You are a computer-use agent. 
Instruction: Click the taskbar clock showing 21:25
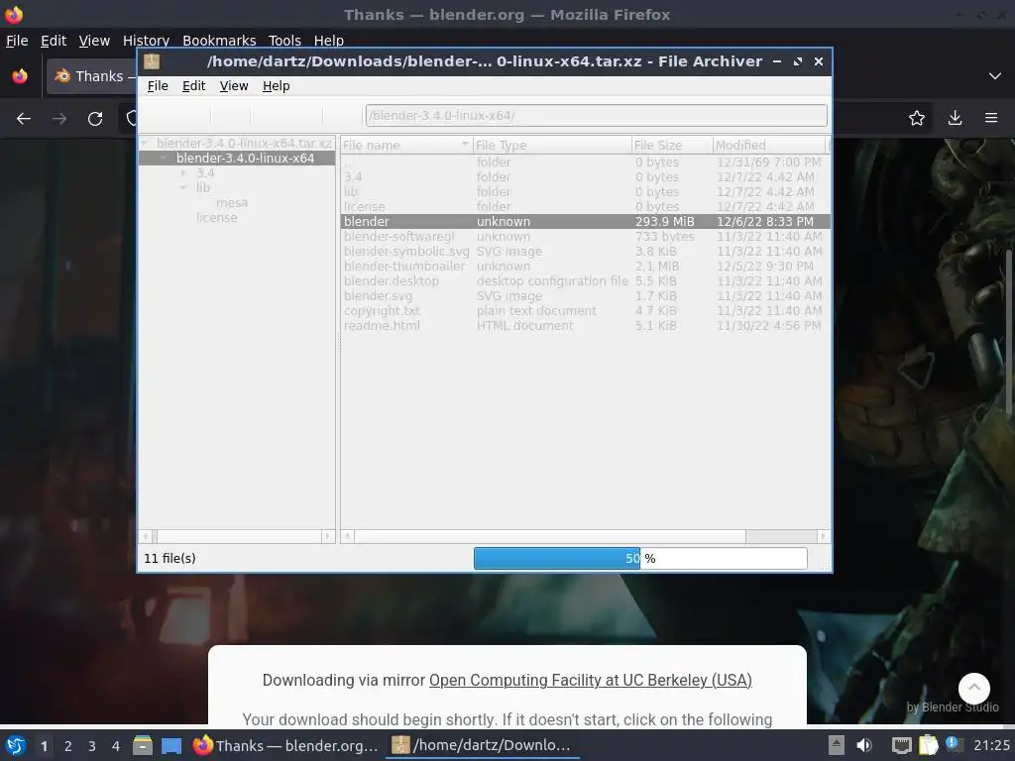pos(991,745)
